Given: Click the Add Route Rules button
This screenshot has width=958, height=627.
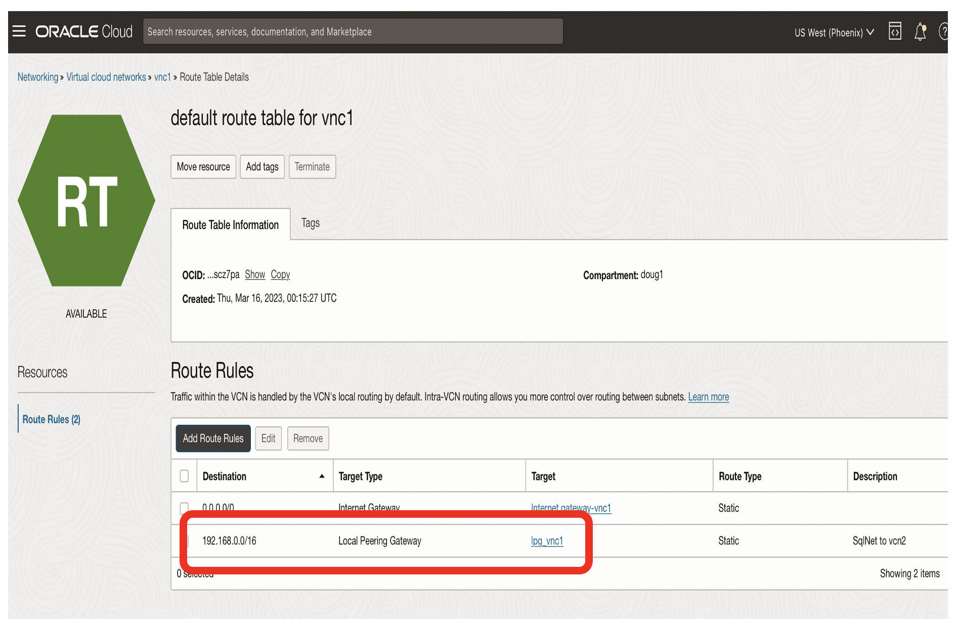Looking at the screenshot, I should (213, 438).
